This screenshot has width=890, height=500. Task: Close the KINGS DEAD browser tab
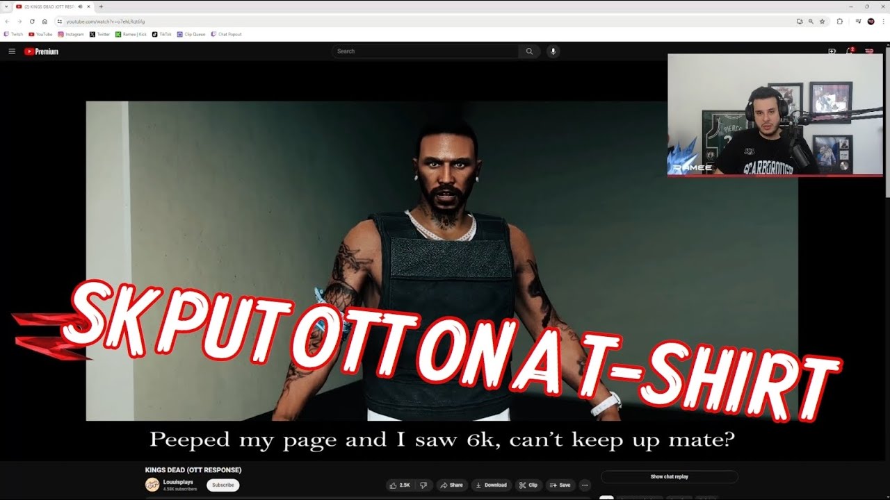pyautogui.click(x=88, y=6)
